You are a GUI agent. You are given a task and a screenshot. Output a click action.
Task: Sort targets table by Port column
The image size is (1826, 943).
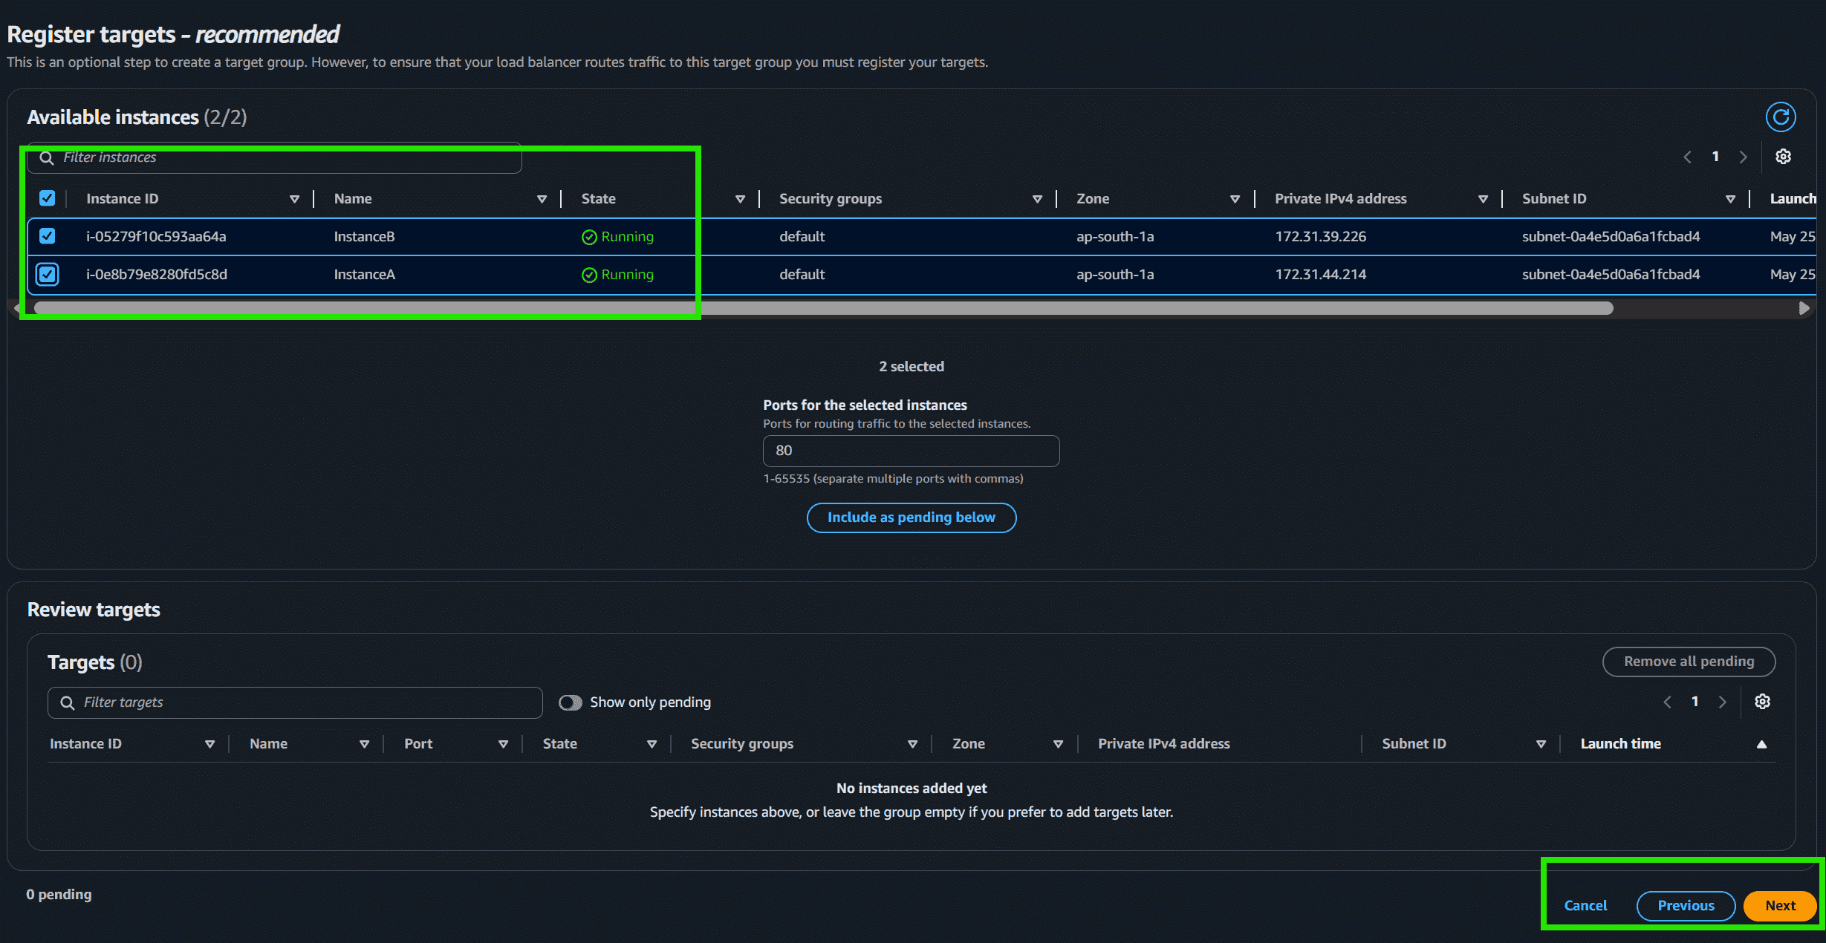click(x=503, y=744)
